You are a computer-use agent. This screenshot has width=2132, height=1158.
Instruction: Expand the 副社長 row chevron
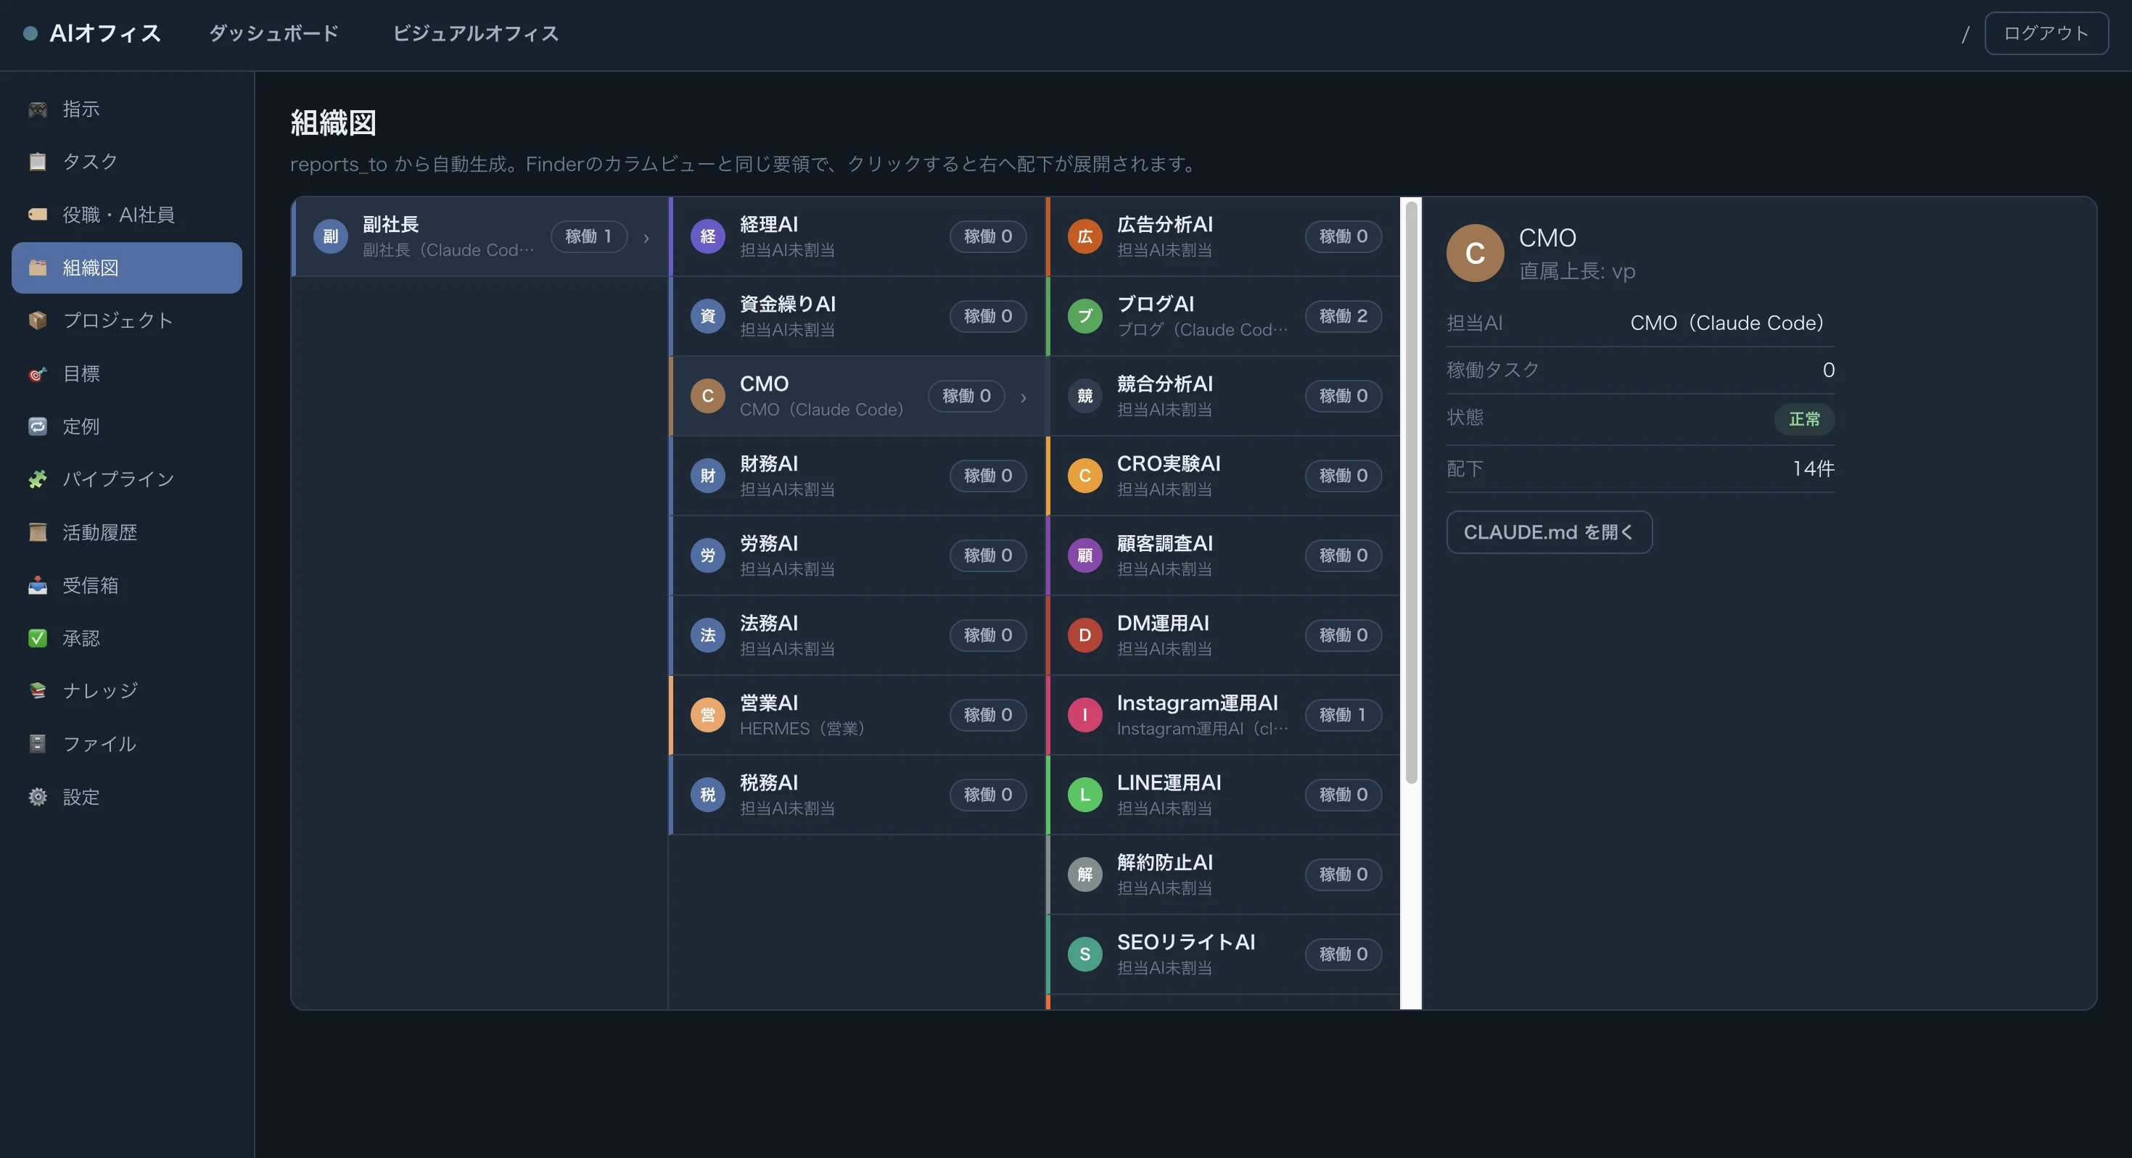[x=646, y=239]
